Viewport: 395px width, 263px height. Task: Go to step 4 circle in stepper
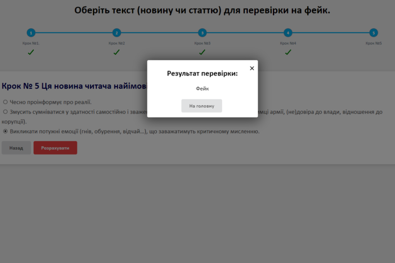pos(288,33)
